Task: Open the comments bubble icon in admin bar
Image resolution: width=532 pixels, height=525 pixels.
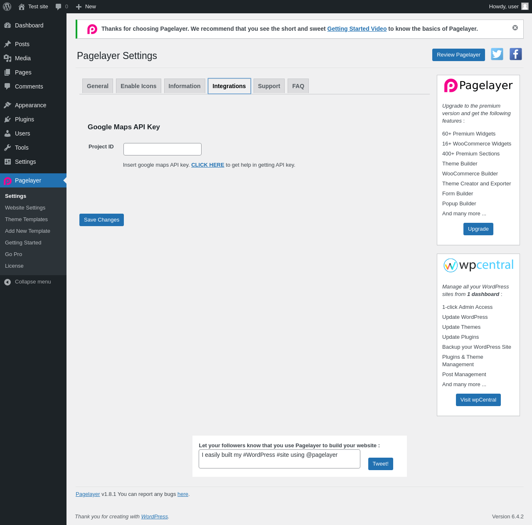Action: pyautogui.click(x=59, y=7)
